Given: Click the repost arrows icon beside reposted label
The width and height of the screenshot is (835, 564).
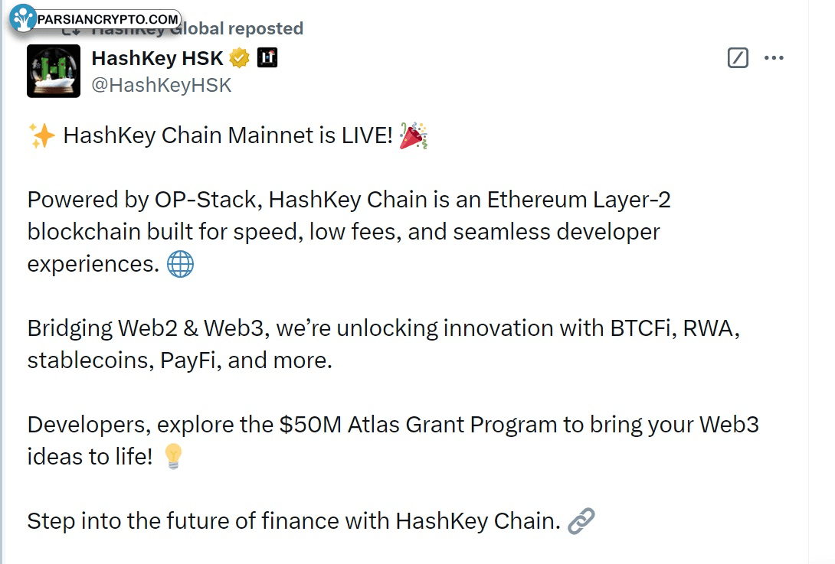Looking at the screenshot, I should click(x=71, y=31).
